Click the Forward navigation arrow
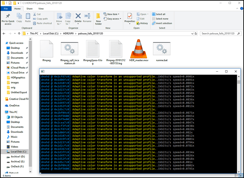Image resolution: width=244 pixels, height=178 pixels. (10, 33)
